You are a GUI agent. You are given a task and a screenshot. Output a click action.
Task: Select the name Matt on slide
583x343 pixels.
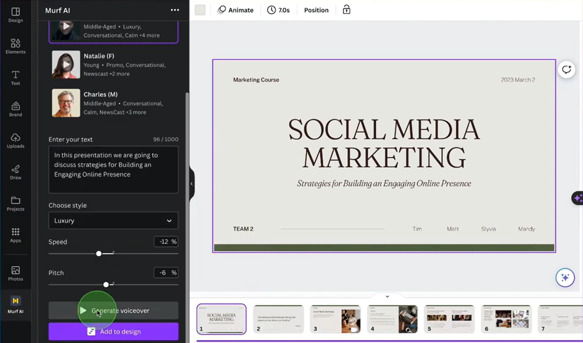pos(453,229)
